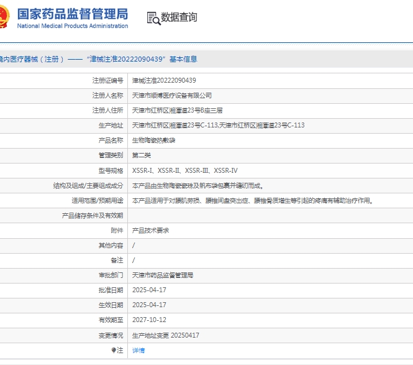Select production address with C-113
Viewport: 413px width, 365px height.
coord(218,125)
